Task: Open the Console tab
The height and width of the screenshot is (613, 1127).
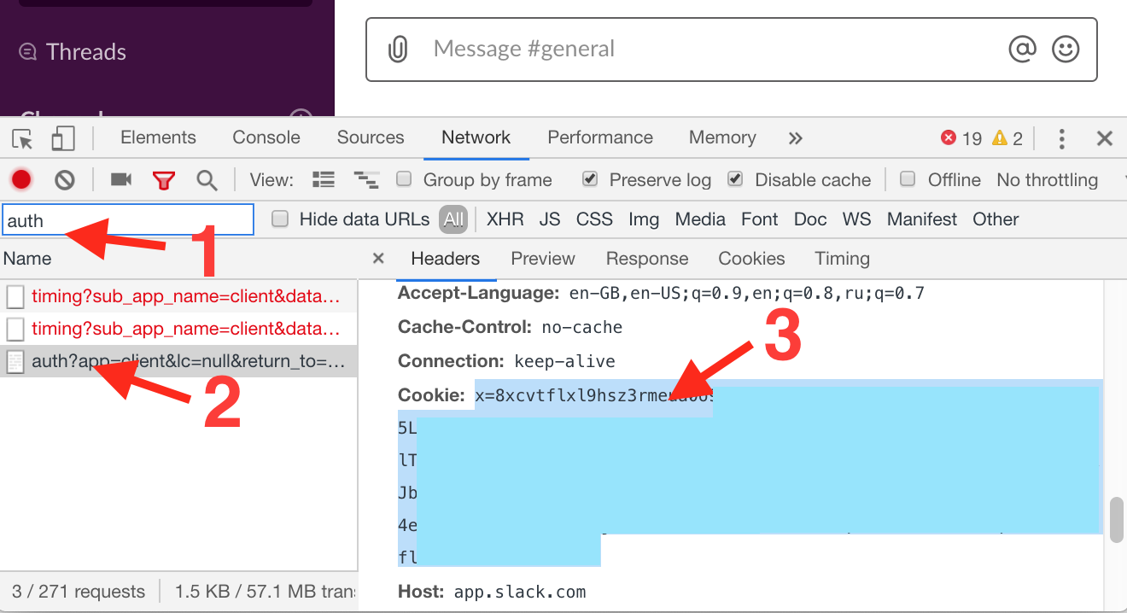Action: (266, 137)
